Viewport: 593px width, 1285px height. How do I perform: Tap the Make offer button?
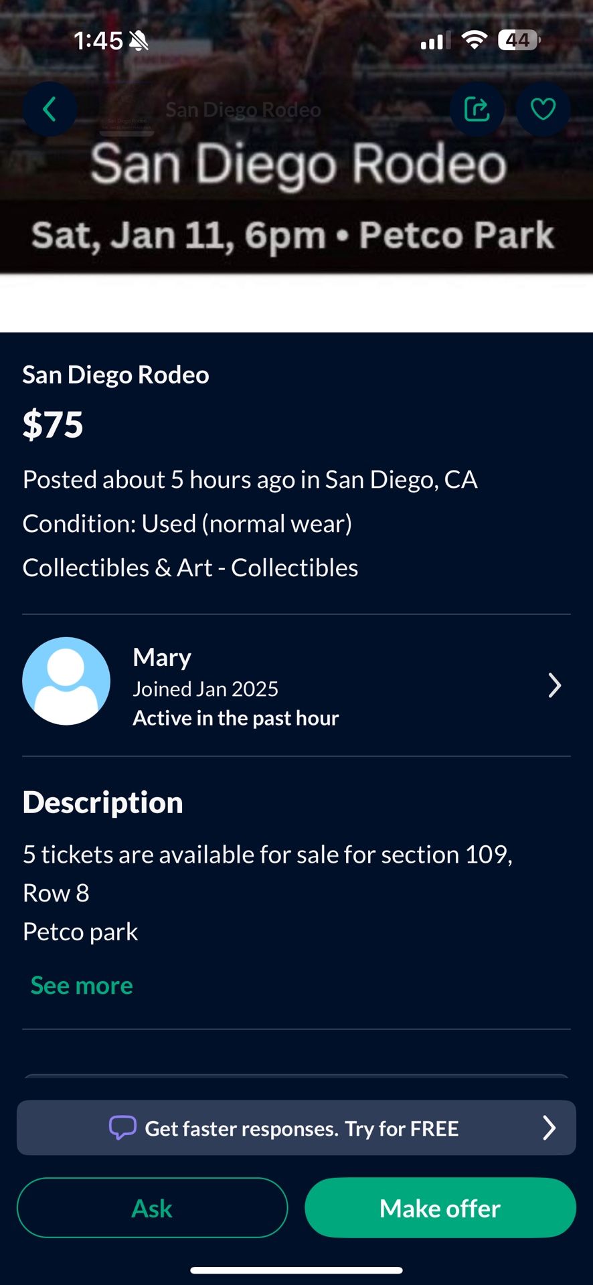[x=440, y=1208]
